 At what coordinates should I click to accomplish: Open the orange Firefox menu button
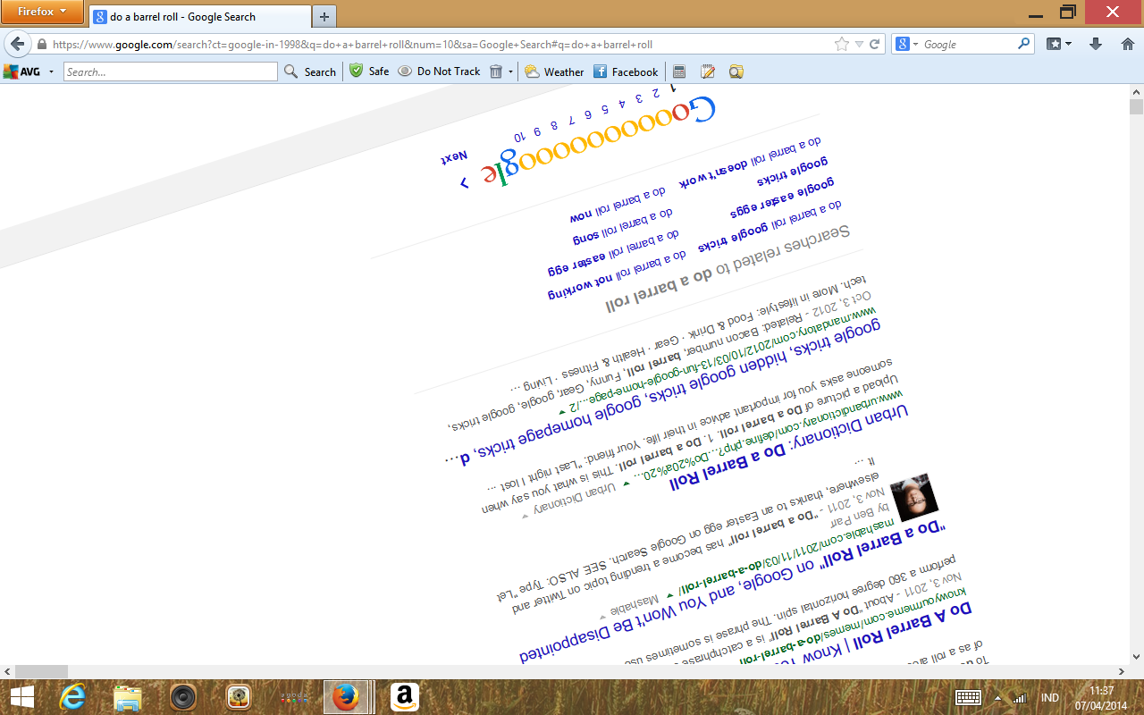[x=42, y=12]
